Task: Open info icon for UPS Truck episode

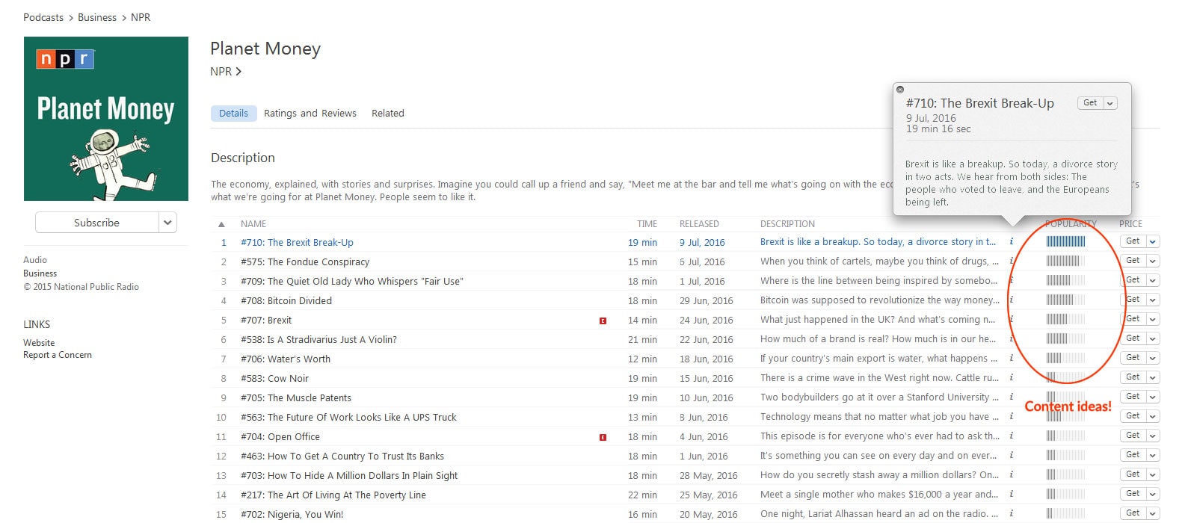Action: point(1011,416)
